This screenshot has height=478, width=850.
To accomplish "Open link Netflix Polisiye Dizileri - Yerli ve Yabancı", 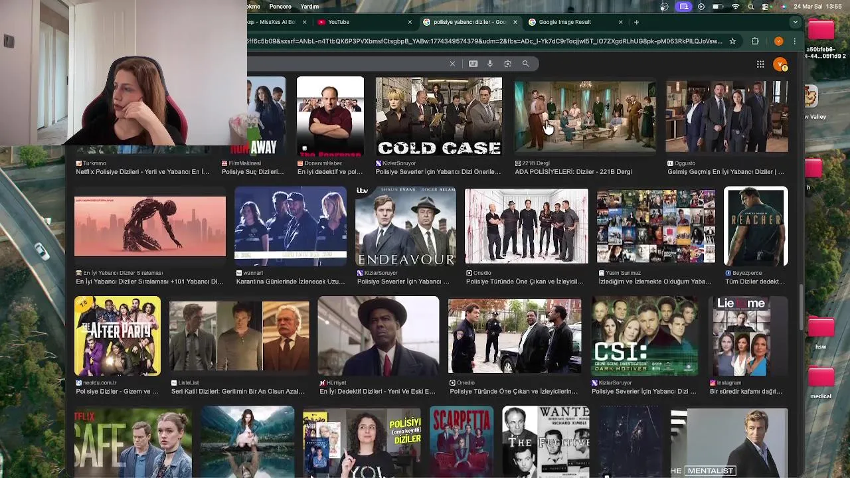I will [x=142, y=171].
